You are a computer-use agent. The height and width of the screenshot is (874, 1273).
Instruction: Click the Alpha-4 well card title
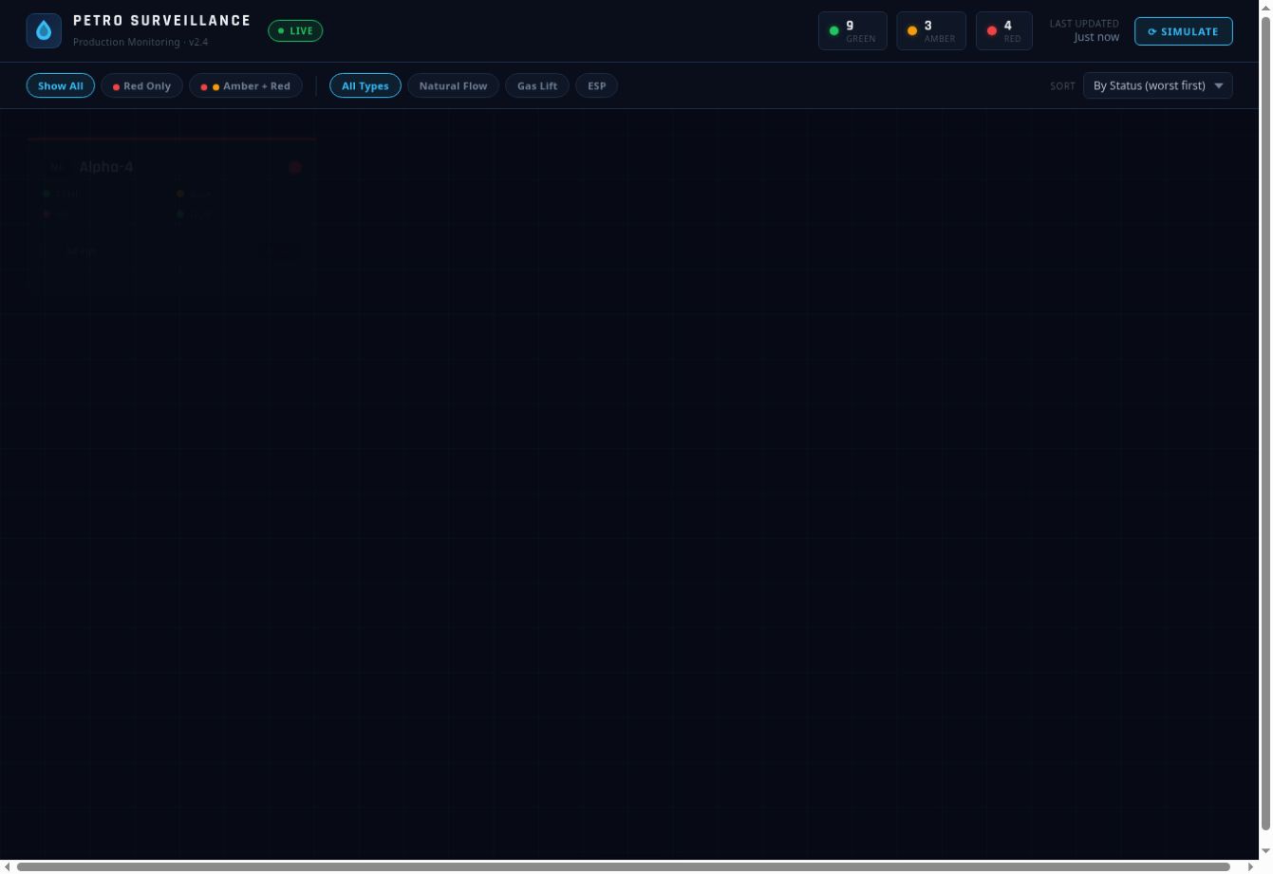[x=106, y=167]
